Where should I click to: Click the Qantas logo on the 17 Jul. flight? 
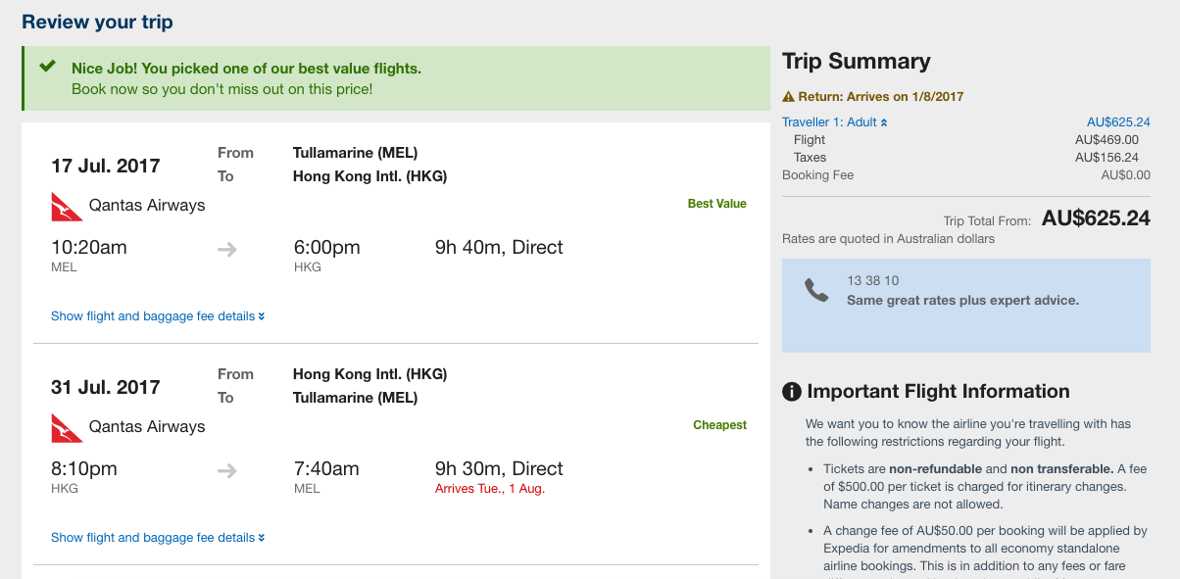tap(65, 206)
